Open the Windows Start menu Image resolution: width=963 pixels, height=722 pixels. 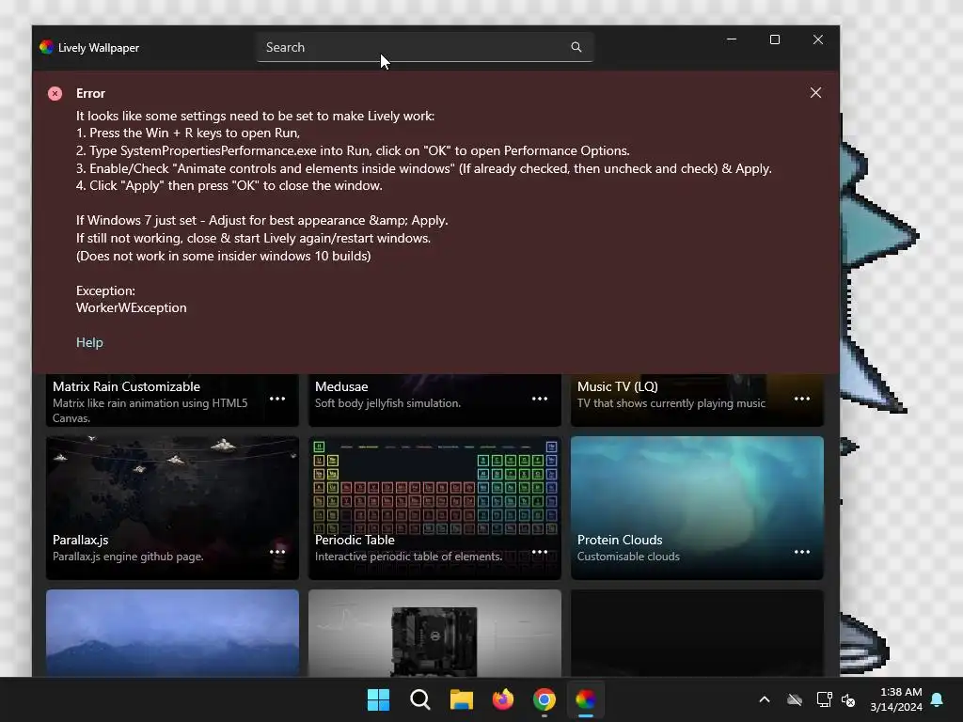tap(378, 699)
